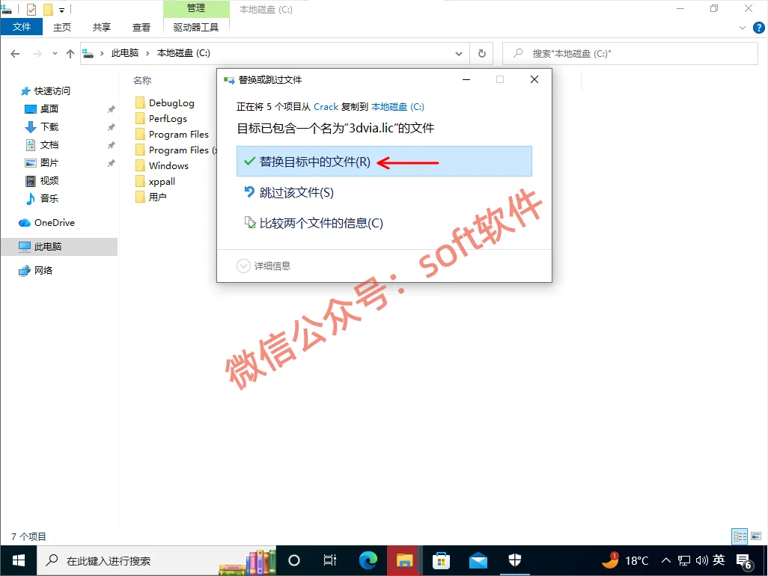Switch to the 共享 ribbon tab
The image size is (768, 576).
[102, 27]
